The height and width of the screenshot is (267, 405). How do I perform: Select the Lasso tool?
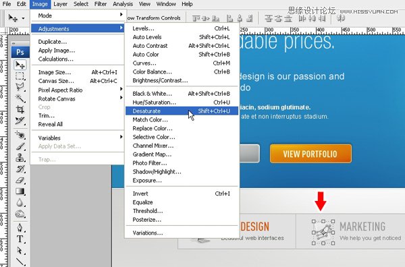pyautogui.click(x=20, y=87)
